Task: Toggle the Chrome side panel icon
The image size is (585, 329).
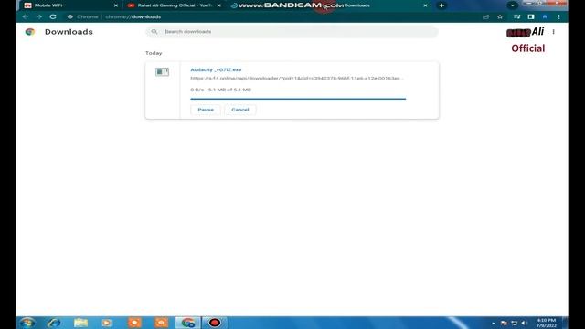Action: (x=531, y=16)
